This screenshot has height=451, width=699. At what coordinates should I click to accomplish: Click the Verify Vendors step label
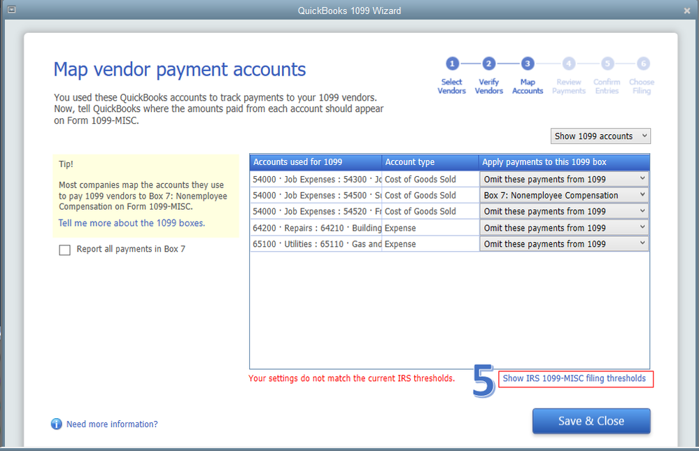click(488, 87)
